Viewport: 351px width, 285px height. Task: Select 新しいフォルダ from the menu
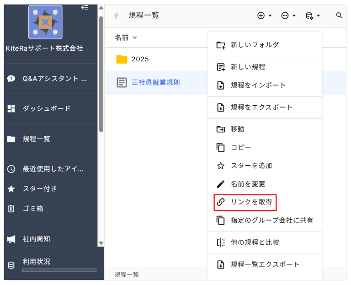[x=265, y=45]
